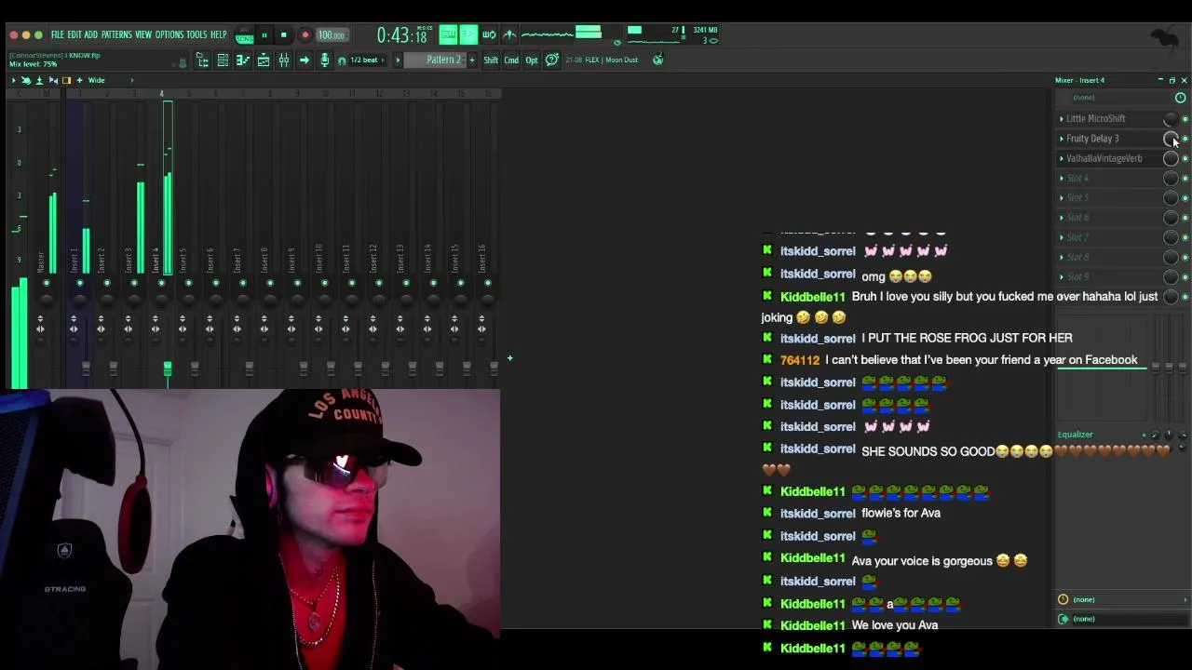Image resolution: width=1192 pixels, height=670 pixels.
Task: Open the TOOLS menu
Action: pos(196,35)
